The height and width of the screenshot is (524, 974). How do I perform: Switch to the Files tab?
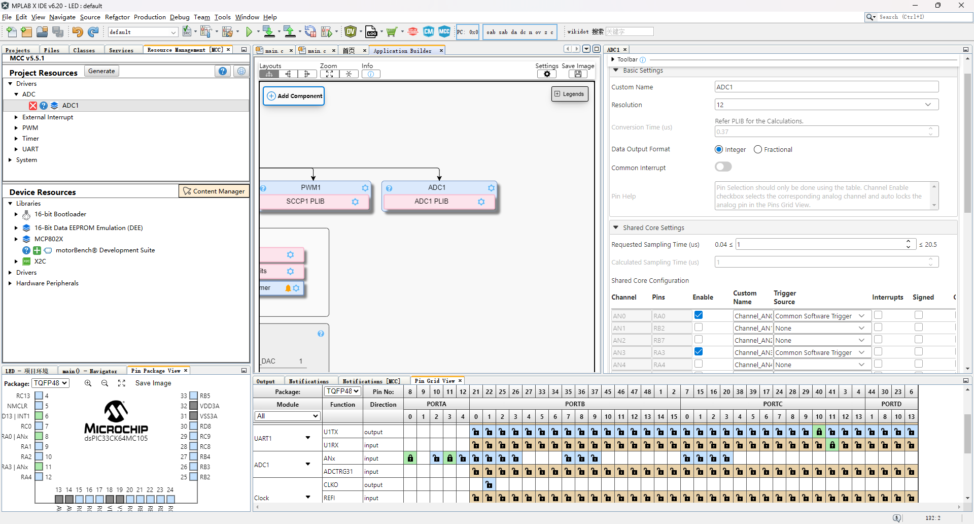pyautogui.click(x=52, y=50)
